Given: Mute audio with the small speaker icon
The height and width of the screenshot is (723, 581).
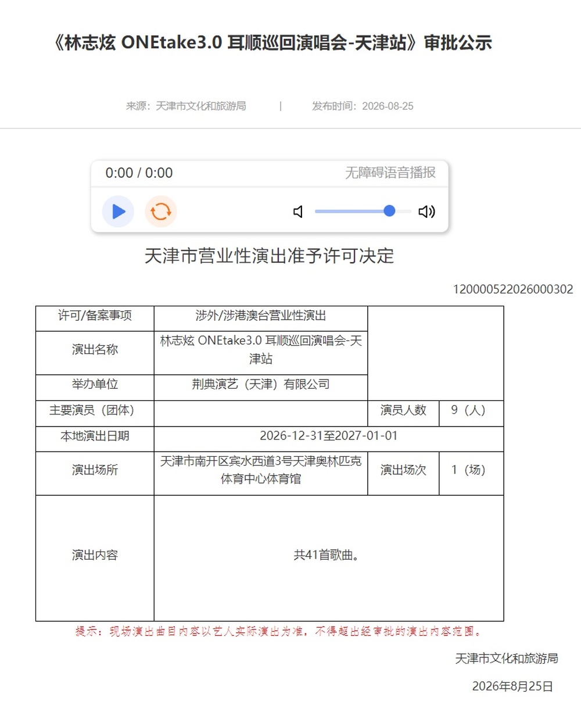Looking at the screenshot, I should [298, 212].
